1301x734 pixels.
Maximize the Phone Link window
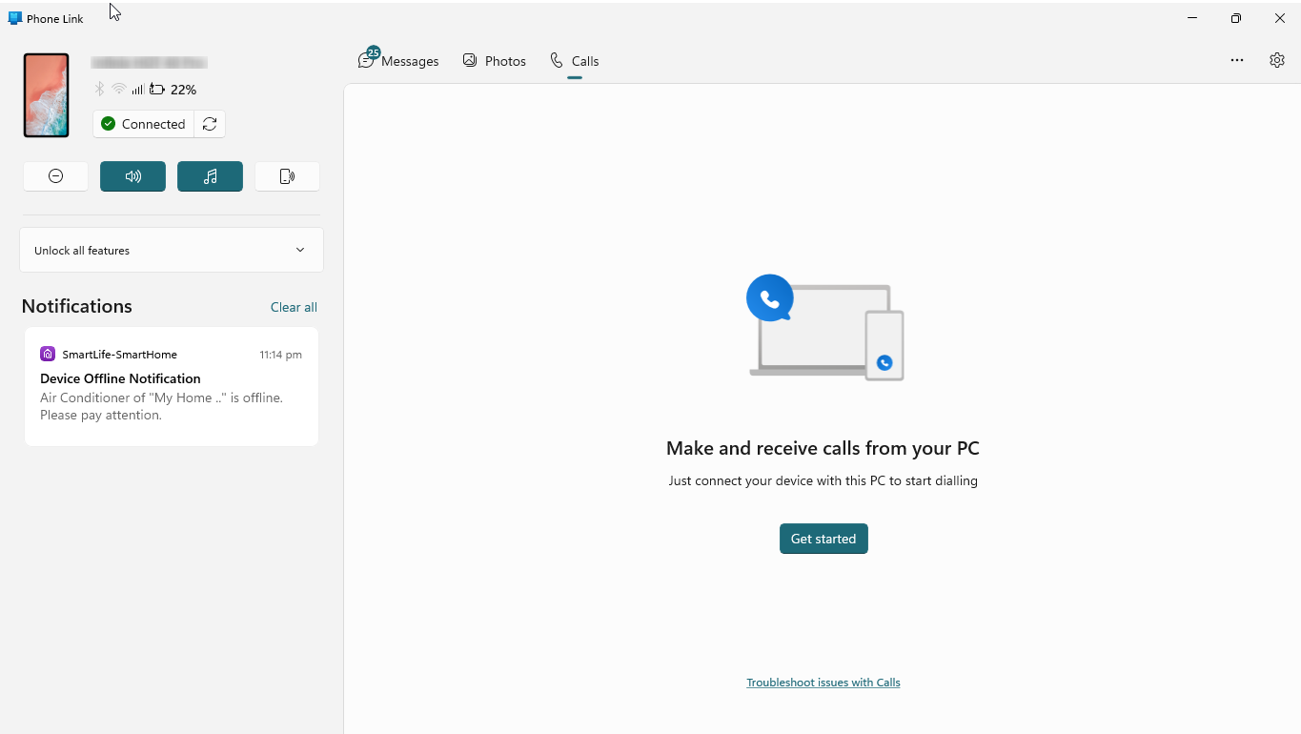pyautogui.click(x=1236, y=18)
